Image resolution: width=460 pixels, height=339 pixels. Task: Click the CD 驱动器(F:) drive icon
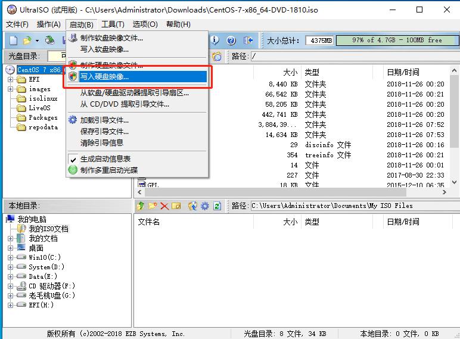point(21,285)
